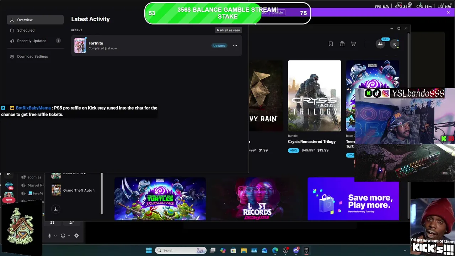Open Microsoft Edge from the taskbar

275,250
